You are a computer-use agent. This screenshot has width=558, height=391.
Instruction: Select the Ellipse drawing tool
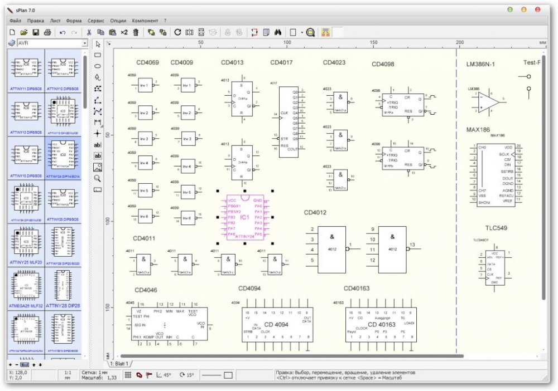point(97,67)
